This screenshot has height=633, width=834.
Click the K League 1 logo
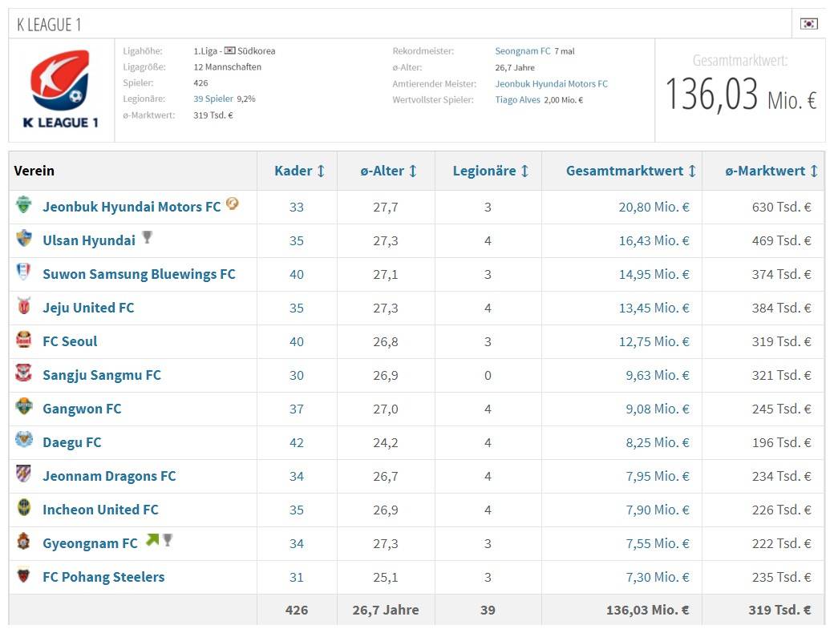coord(61,89)
